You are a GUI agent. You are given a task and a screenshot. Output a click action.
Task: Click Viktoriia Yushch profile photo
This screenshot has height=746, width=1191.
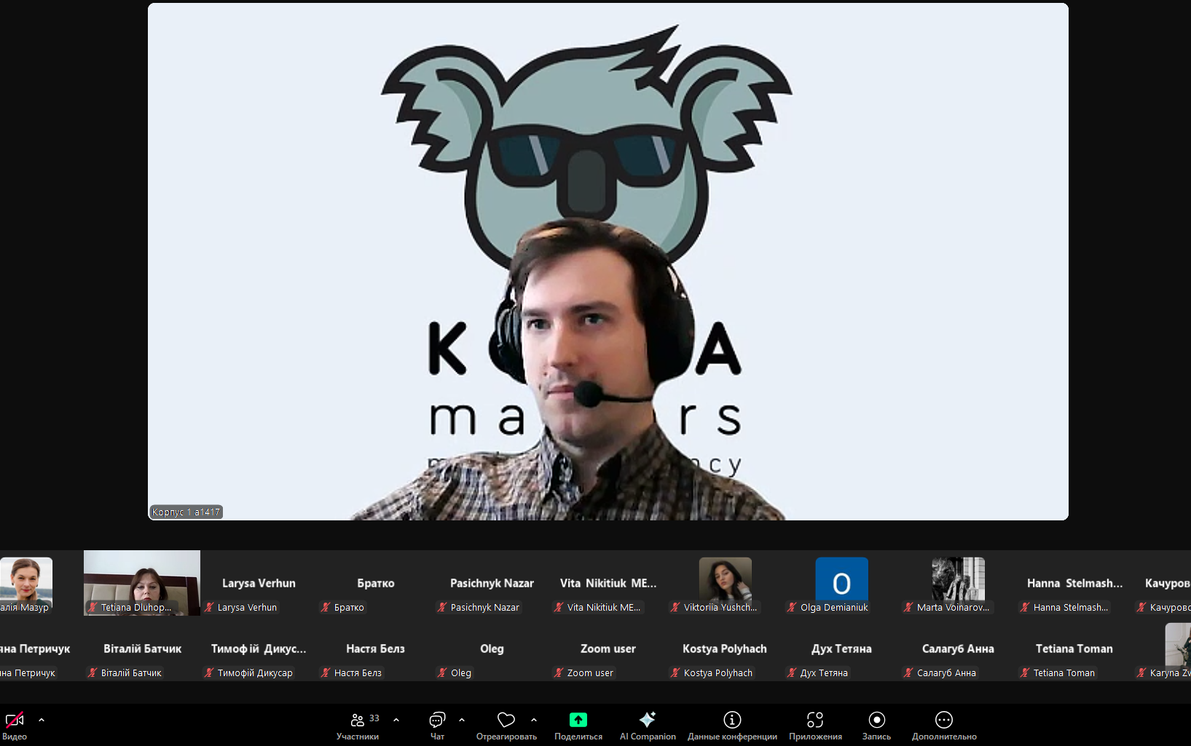pyautogui.click(x=726, y=579)
